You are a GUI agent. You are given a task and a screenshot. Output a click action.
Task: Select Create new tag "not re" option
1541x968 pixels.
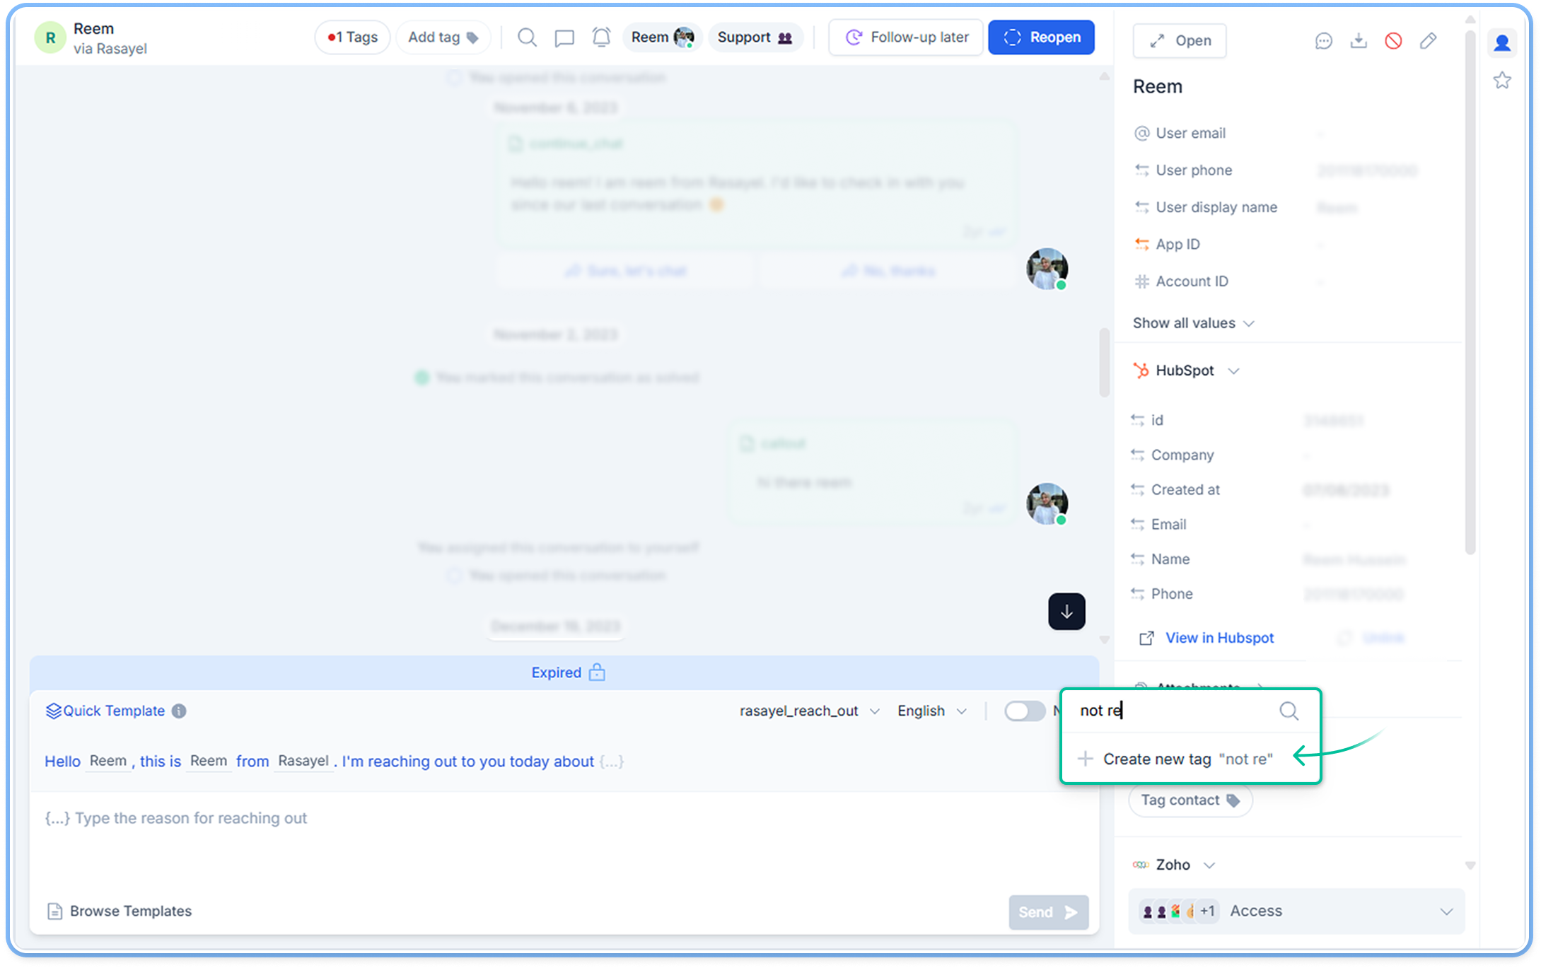pyautogui.click(x=1187, y=759)
